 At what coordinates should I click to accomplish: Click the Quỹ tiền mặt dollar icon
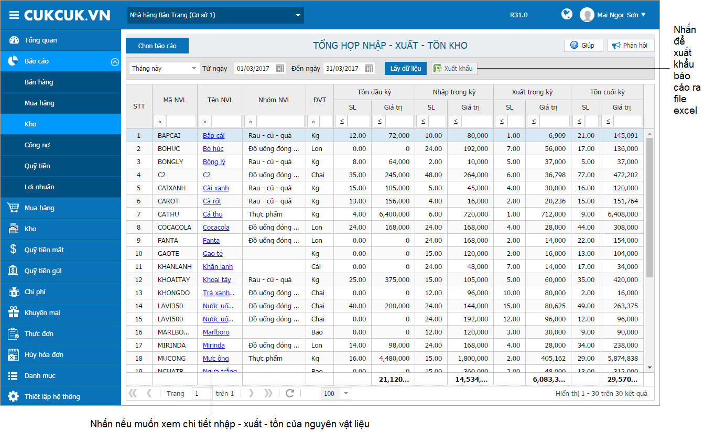tap(13, 250)
